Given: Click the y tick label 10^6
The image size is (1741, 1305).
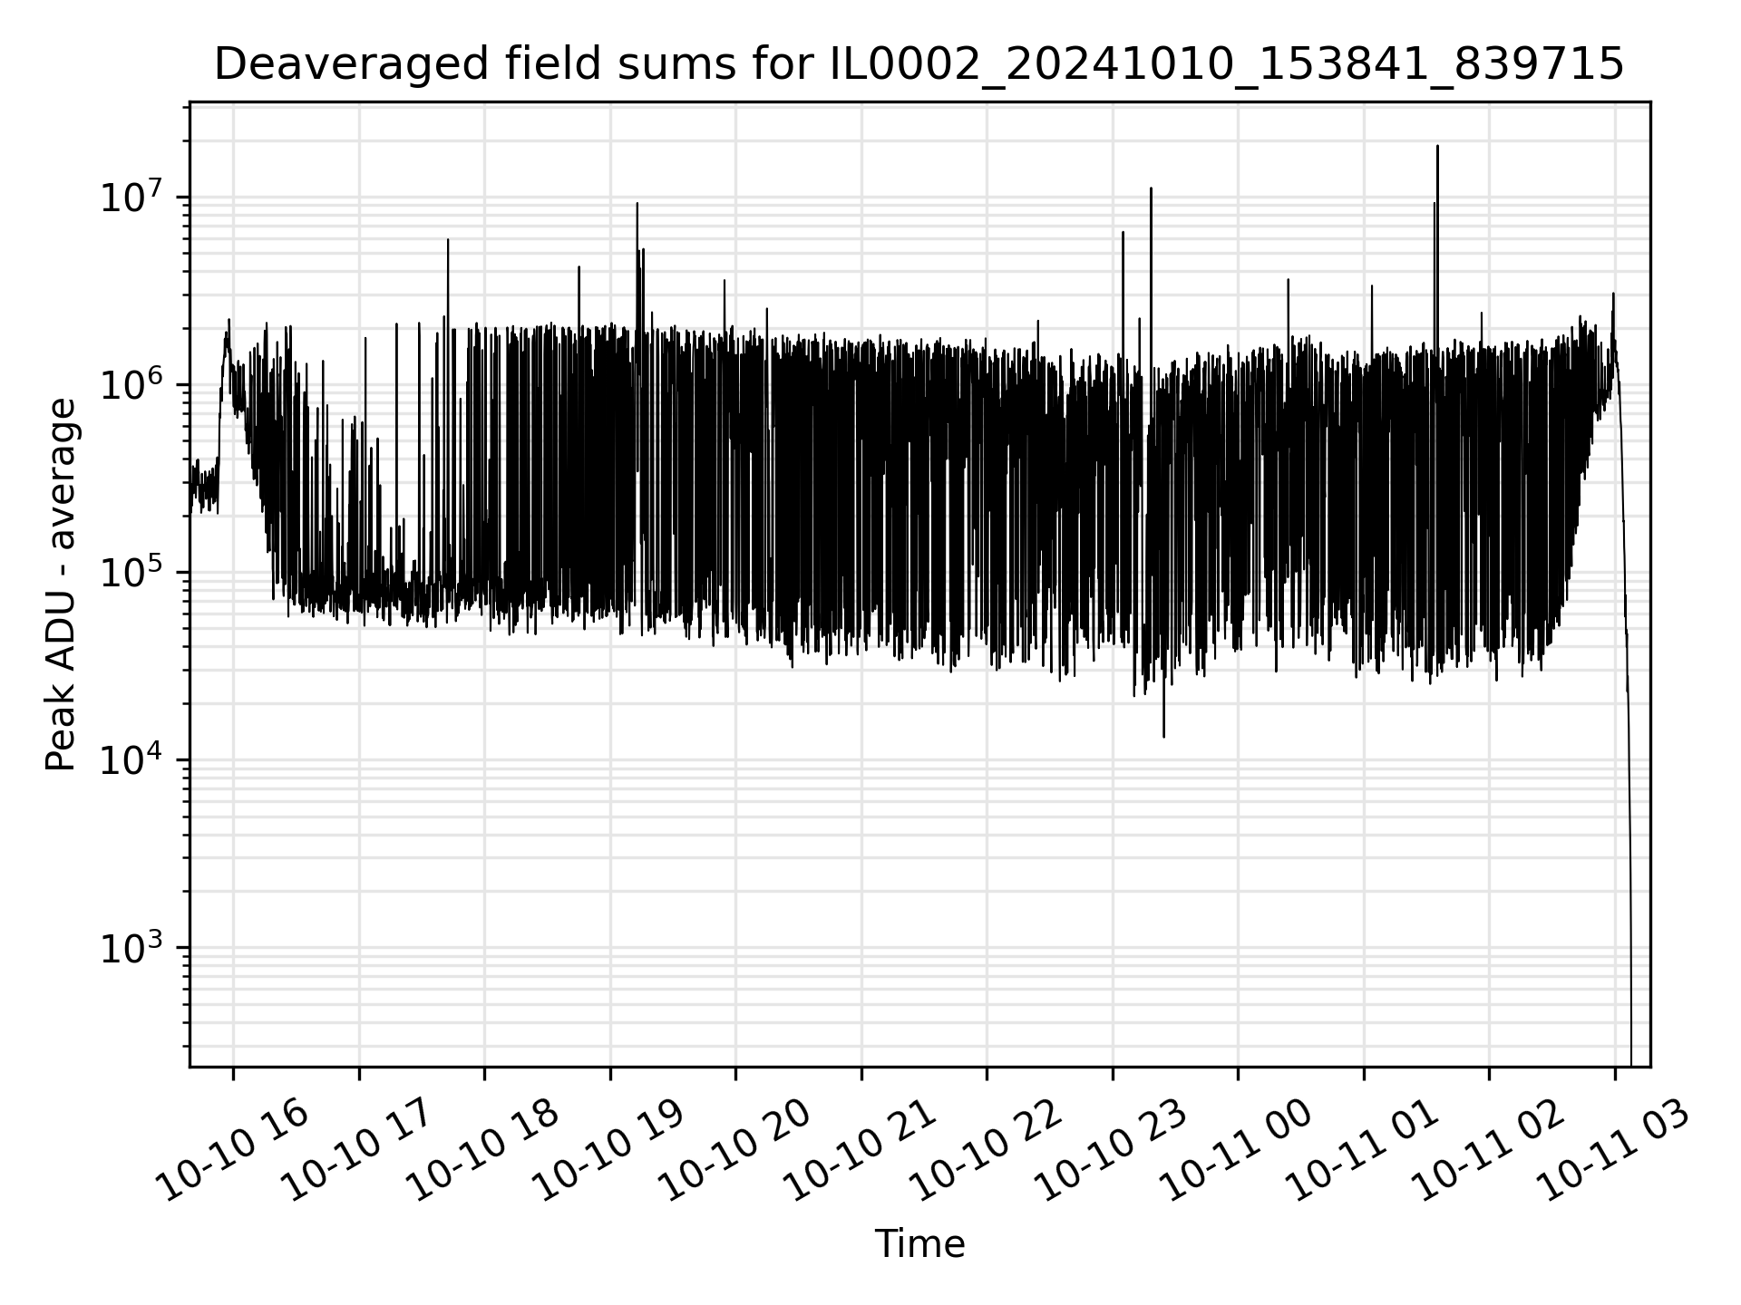Looking at the screenshot, I should click(x=131, y=382).
